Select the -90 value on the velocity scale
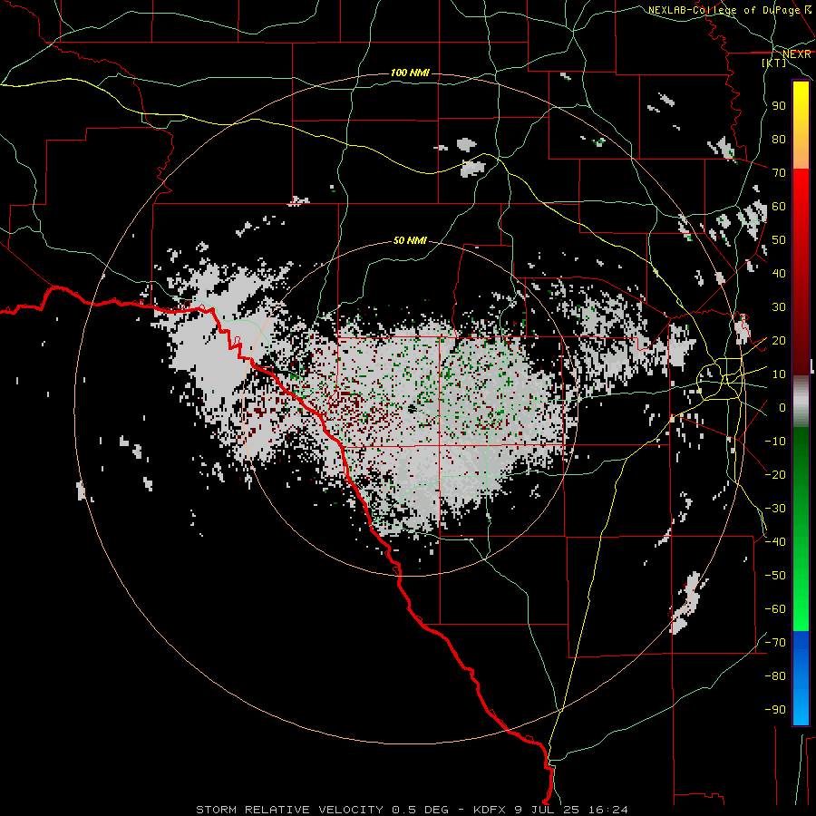Image resolution: width=816 pixels, height=816 pixels. pyautogui.click(x=775, y=710)
